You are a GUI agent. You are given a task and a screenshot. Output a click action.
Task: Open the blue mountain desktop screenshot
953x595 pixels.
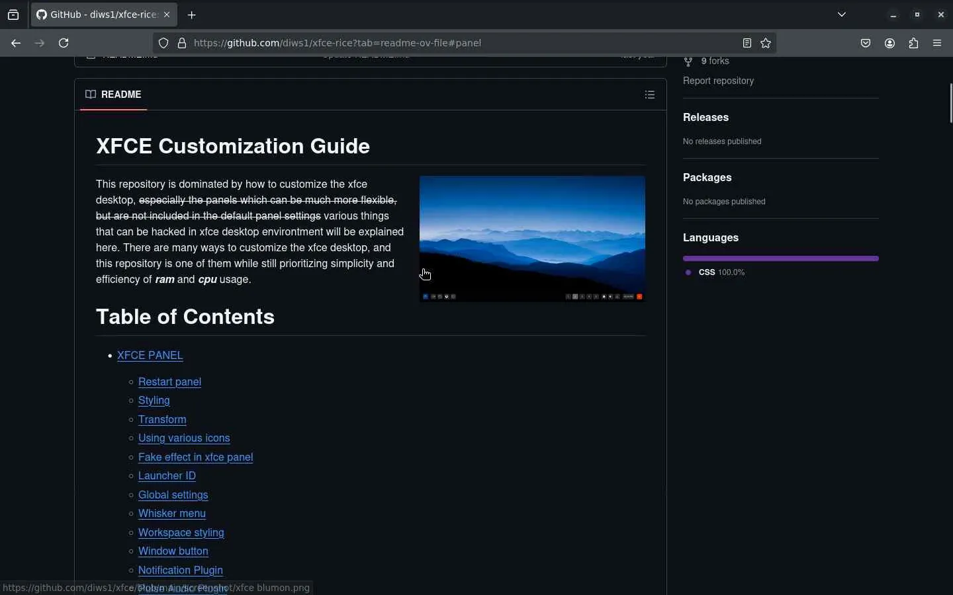point(532,239)
